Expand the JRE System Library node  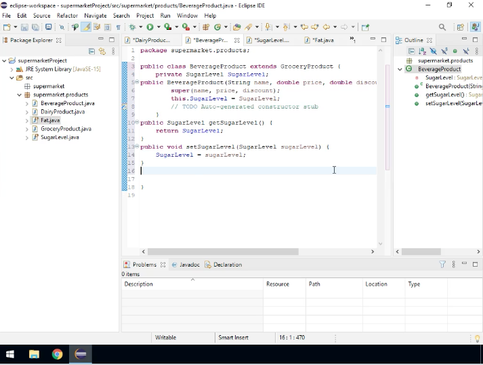click(x=12, y=69)
